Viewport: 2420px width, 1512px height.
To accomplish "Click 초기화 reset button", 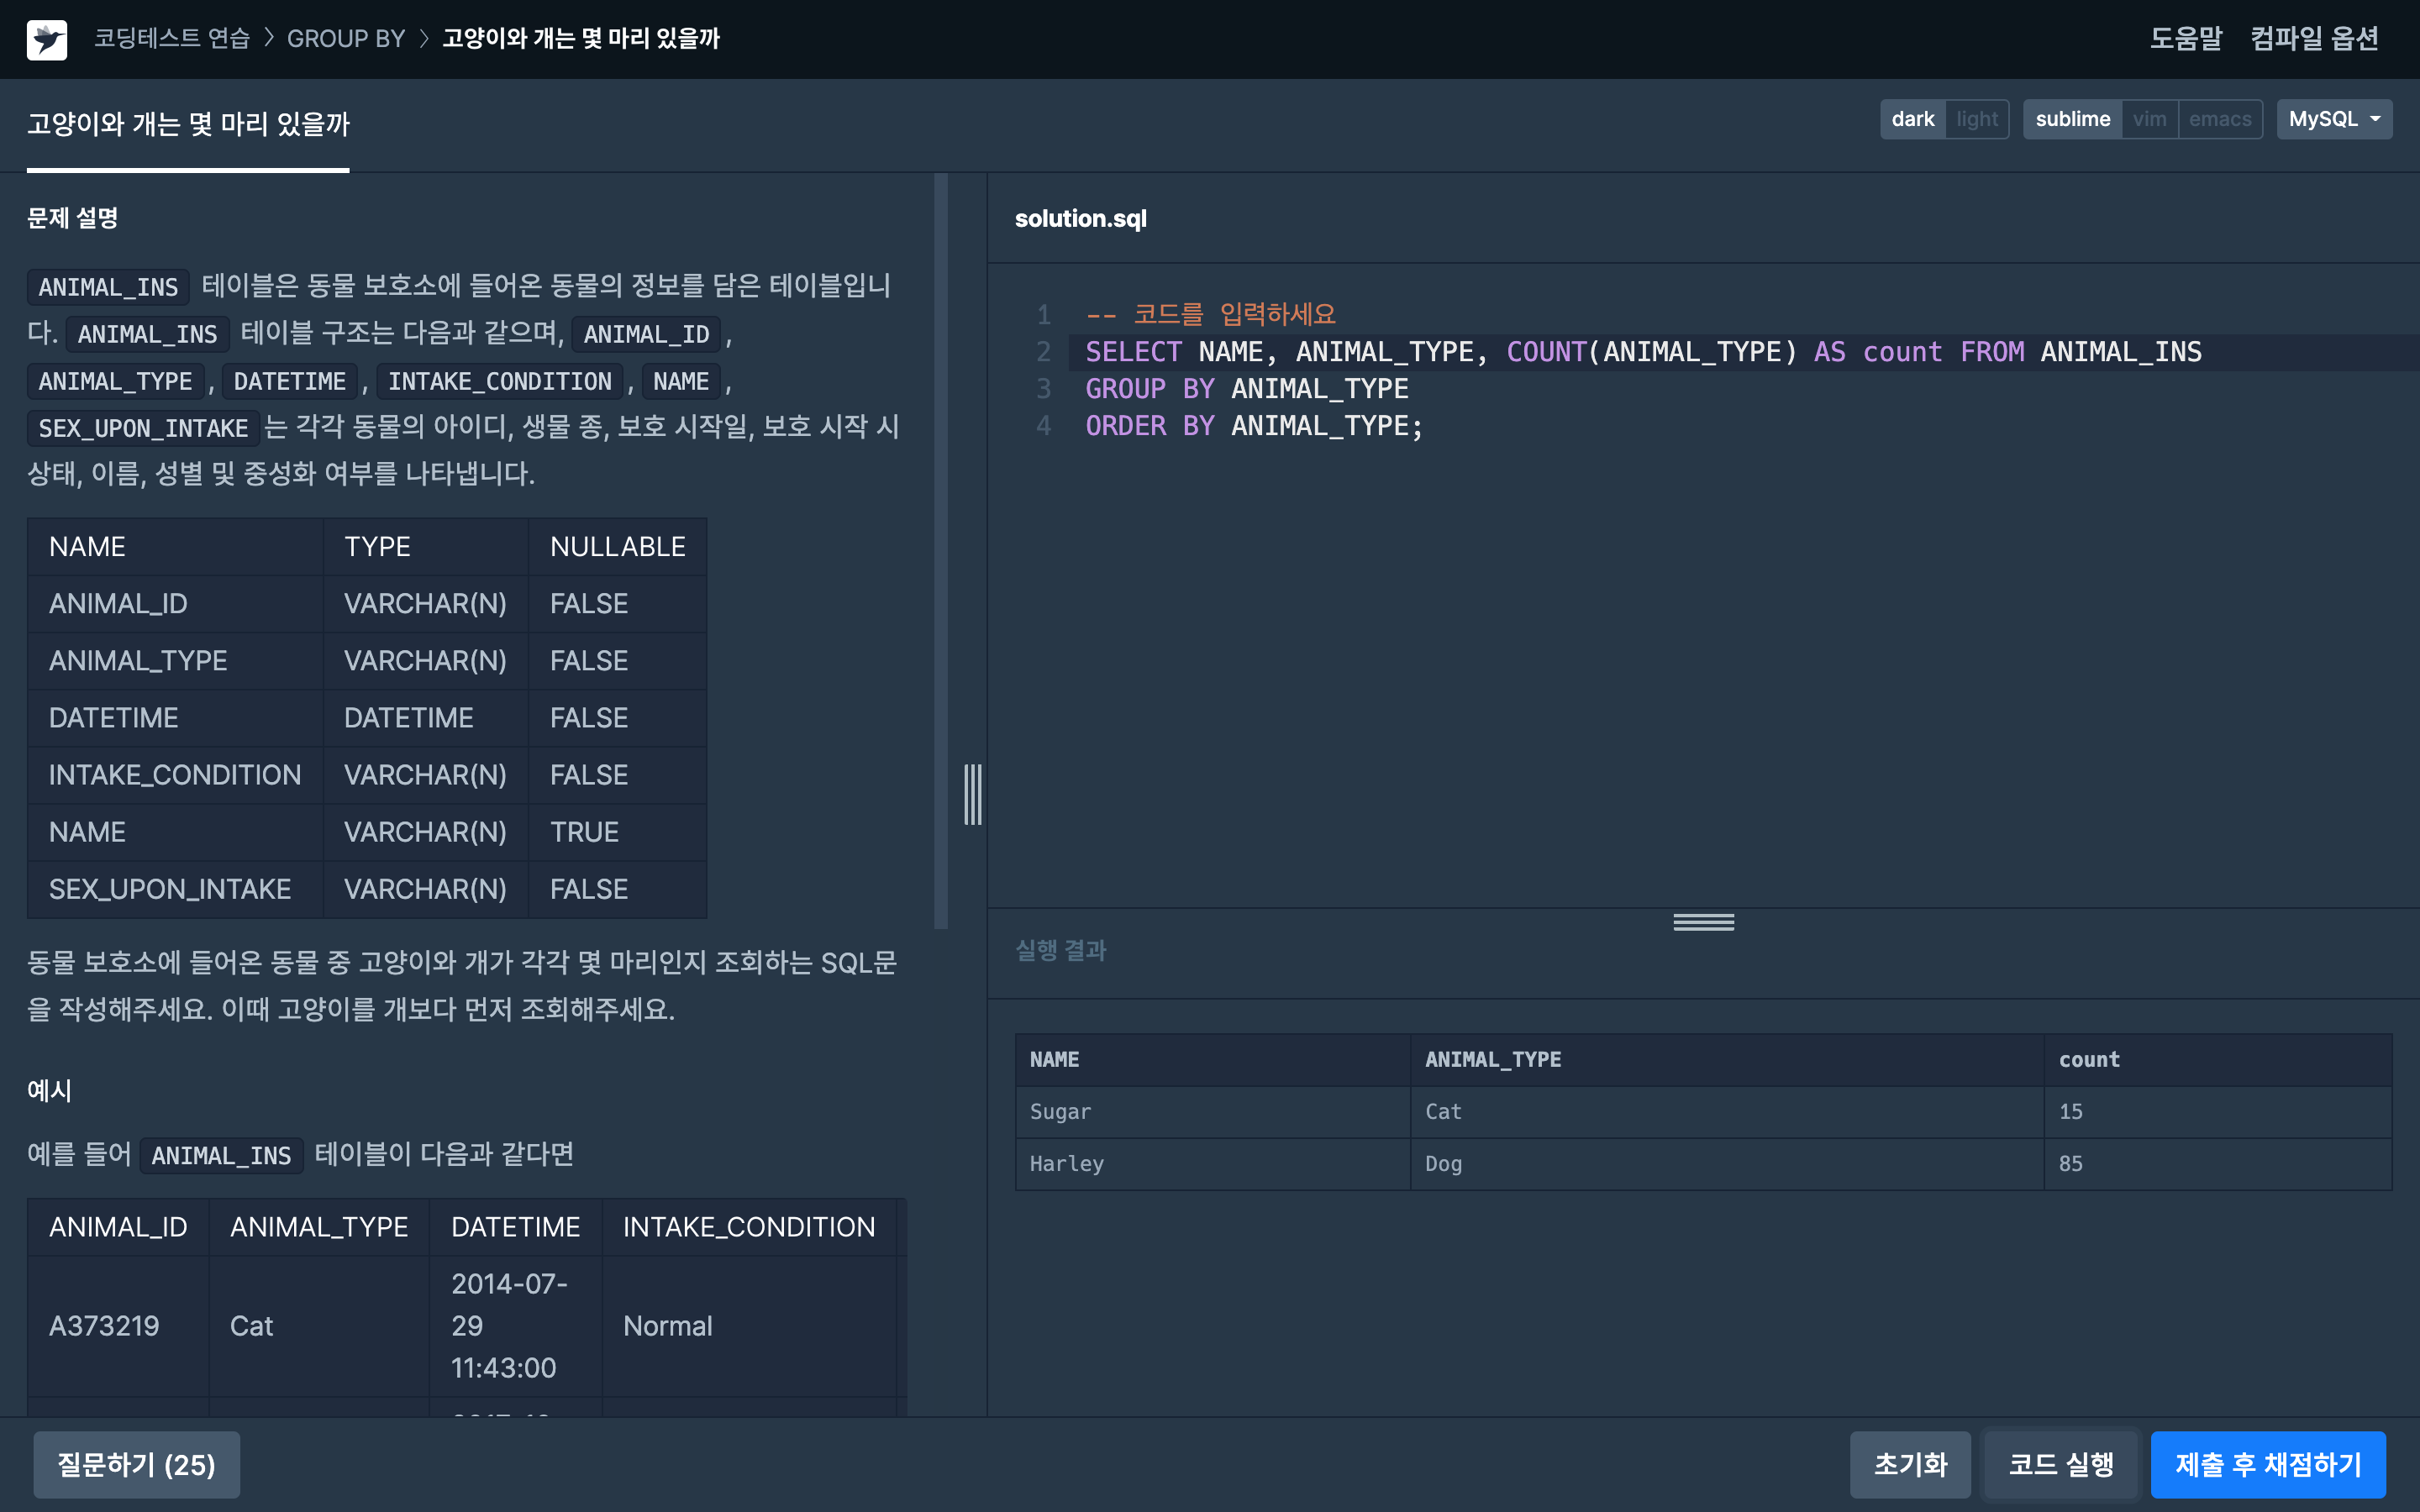I will tap(1909, 1464).
